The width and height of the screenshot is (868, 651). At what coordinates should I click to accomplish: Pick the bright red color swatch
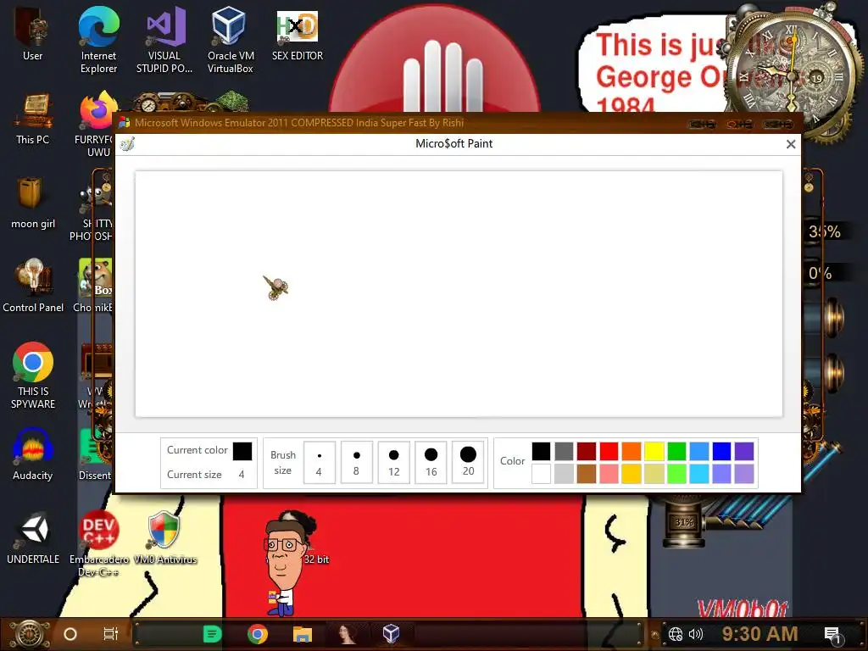609,451
